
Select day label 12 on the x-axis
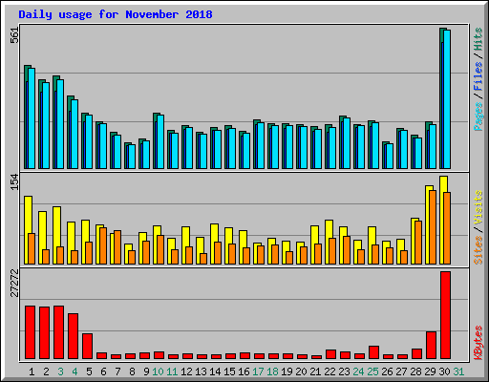pos(186,371)
